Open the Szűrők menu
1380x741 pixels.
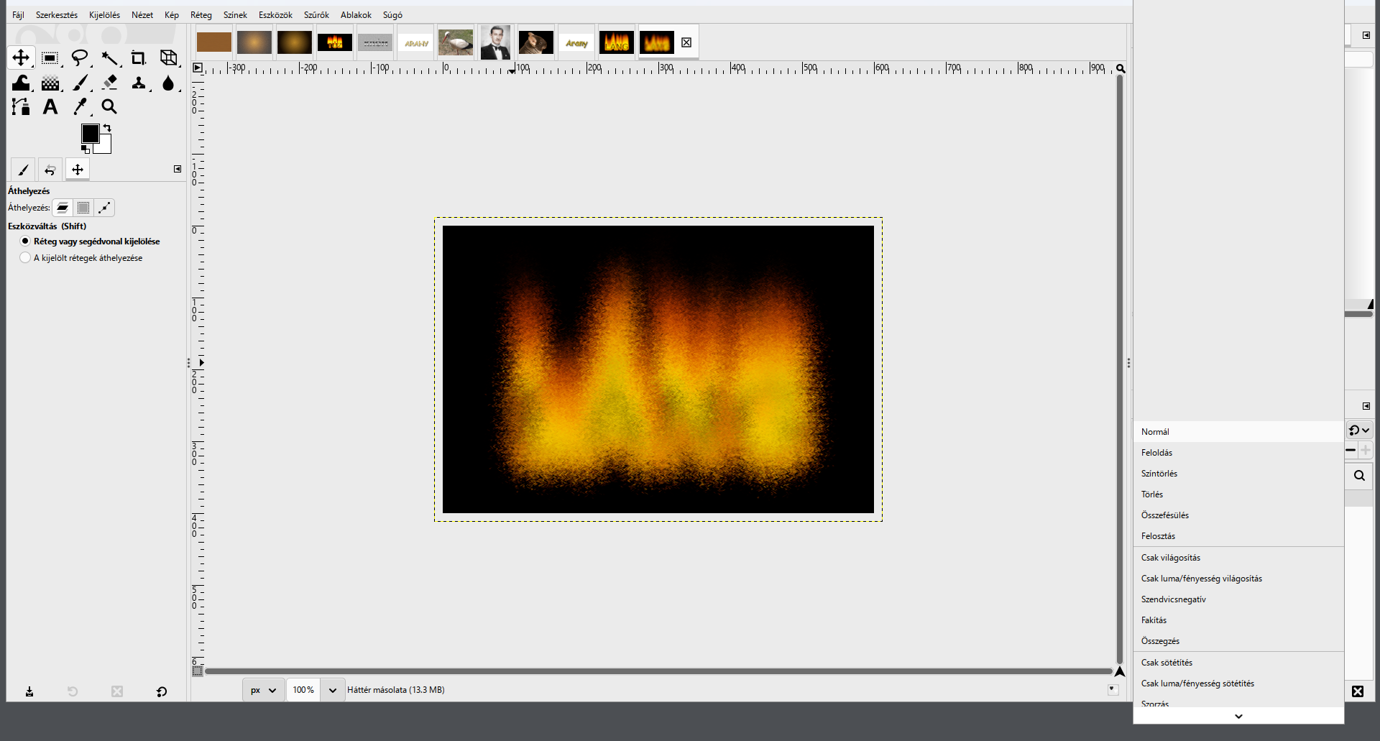pyautogui.click(x=316, y=15)
